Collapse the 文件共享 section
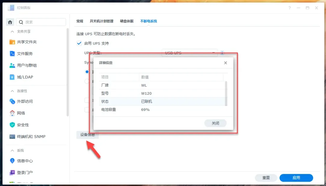The width and height of the screenshot is (326, 186). click(x=12, y=32)
